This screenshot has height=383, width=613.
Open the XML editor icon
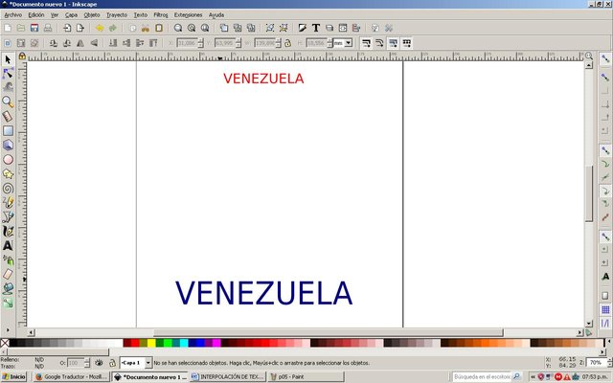click(x=343, y=28)
